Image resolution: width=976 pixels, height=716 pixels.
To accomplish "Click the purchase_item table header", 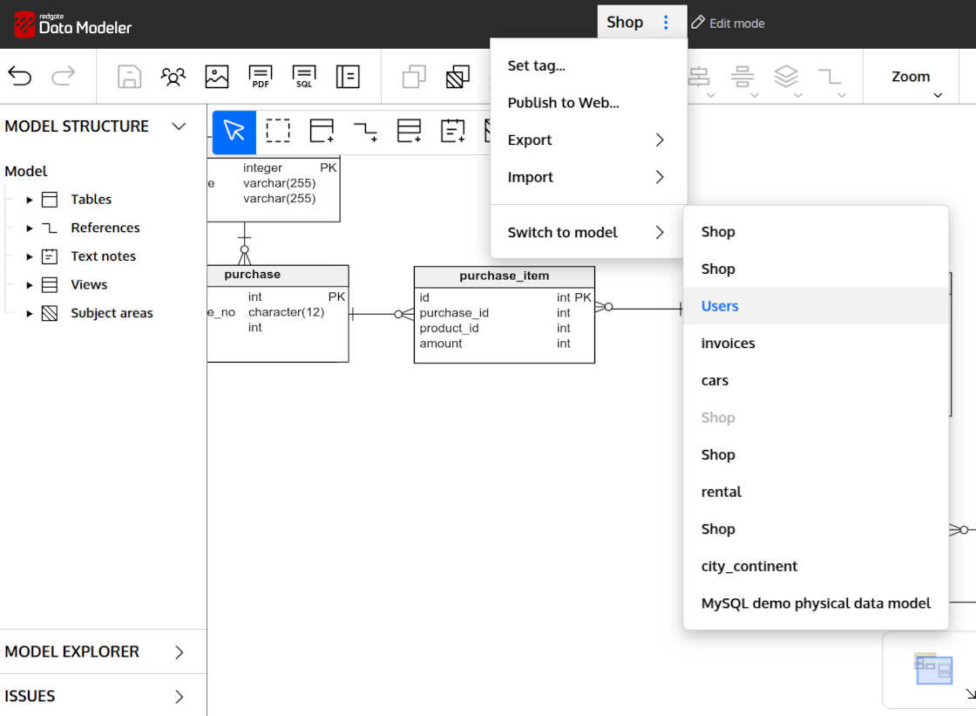I will click(x=504, y=276).
